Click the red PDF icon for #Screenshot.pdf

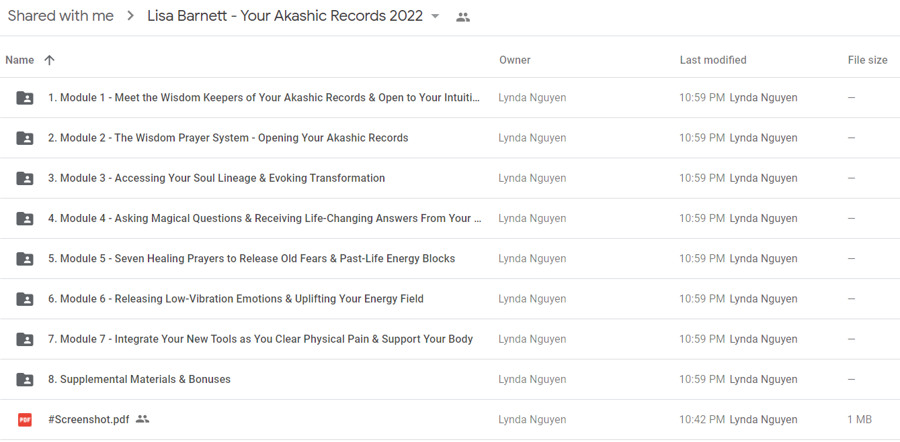pos(25,420)
